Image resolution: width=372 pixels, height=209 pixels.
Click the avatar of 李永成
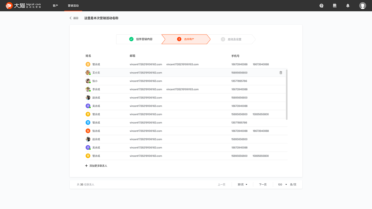pos(88,89)
